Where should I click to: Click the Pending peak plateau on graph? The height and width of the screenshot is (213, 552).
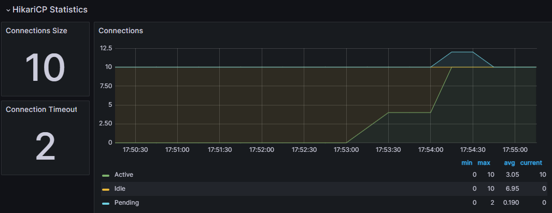pos(462,52)
